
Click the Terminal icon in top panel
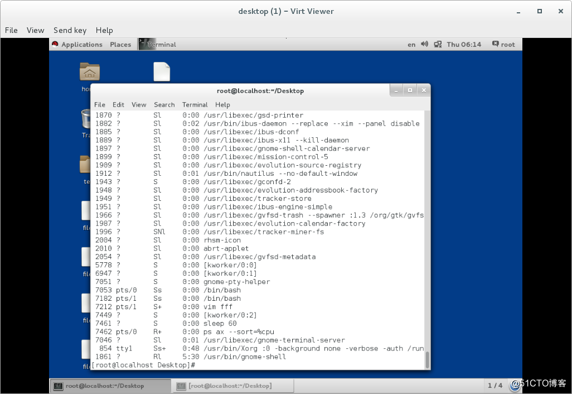click(x=147, y=44)
